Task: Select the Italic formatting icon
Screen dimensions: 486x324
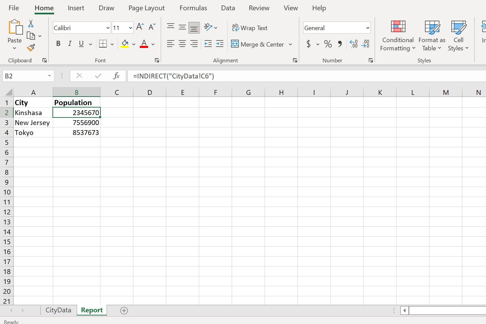Action: [70, 43]
